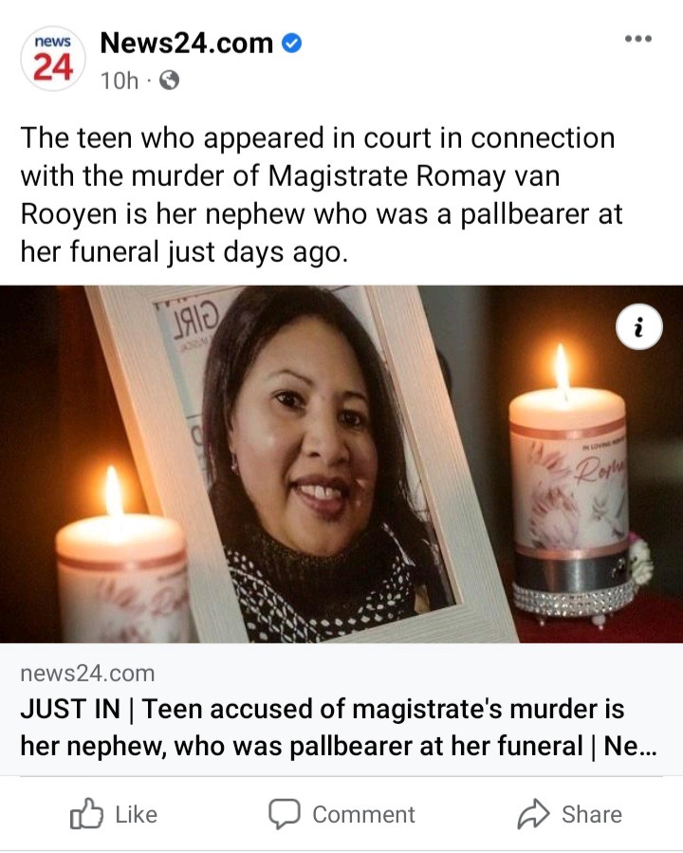Click the speech bubble Comment icon
The width and height of the screenshot is (683, 853).
[284, 814]
